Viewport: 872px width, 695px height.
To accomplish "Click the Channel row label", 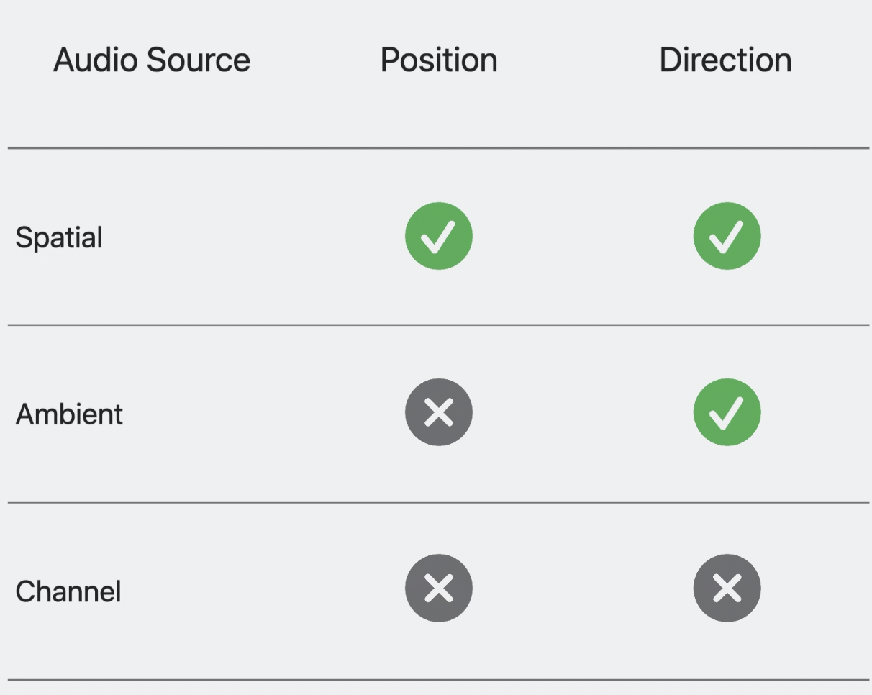I will [x=68, y=591].
